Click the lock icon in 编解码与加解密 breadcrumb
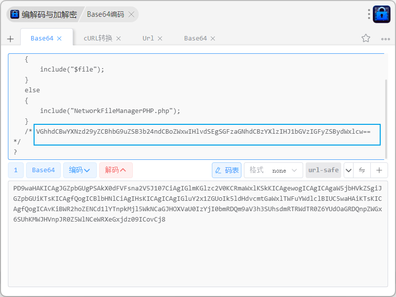Viewport: 396px width, 297px height. (15, 14)
